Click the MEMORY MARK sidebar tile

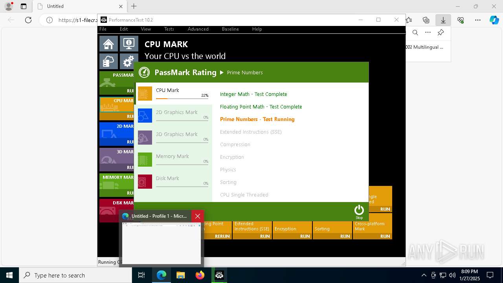(x=117, y=185)
